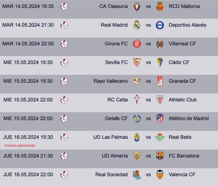This screenshot has width=218, height=186.
Task: Click the red Horario peninsular note
Action: (20, 145)
